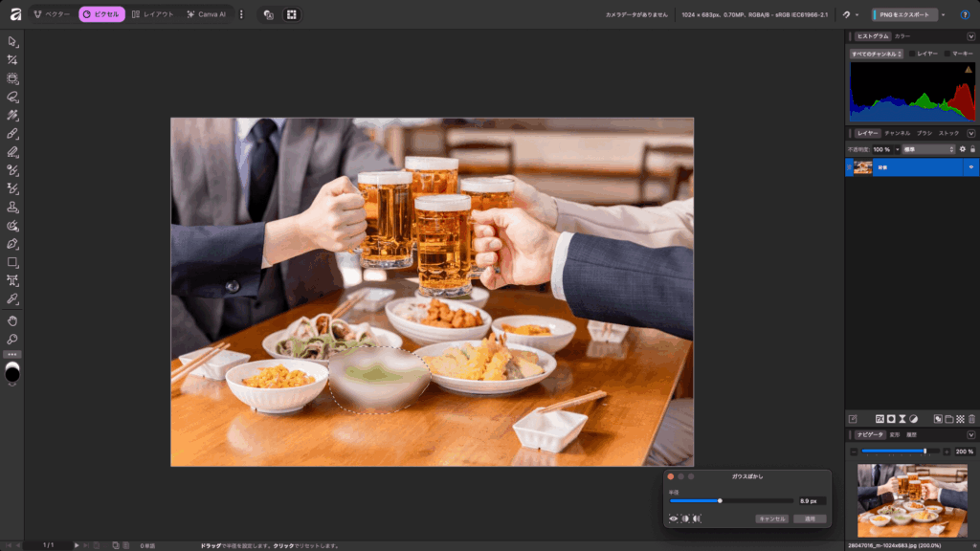
Task: Click the trash icon to delete layer
Action: (971, 419)
